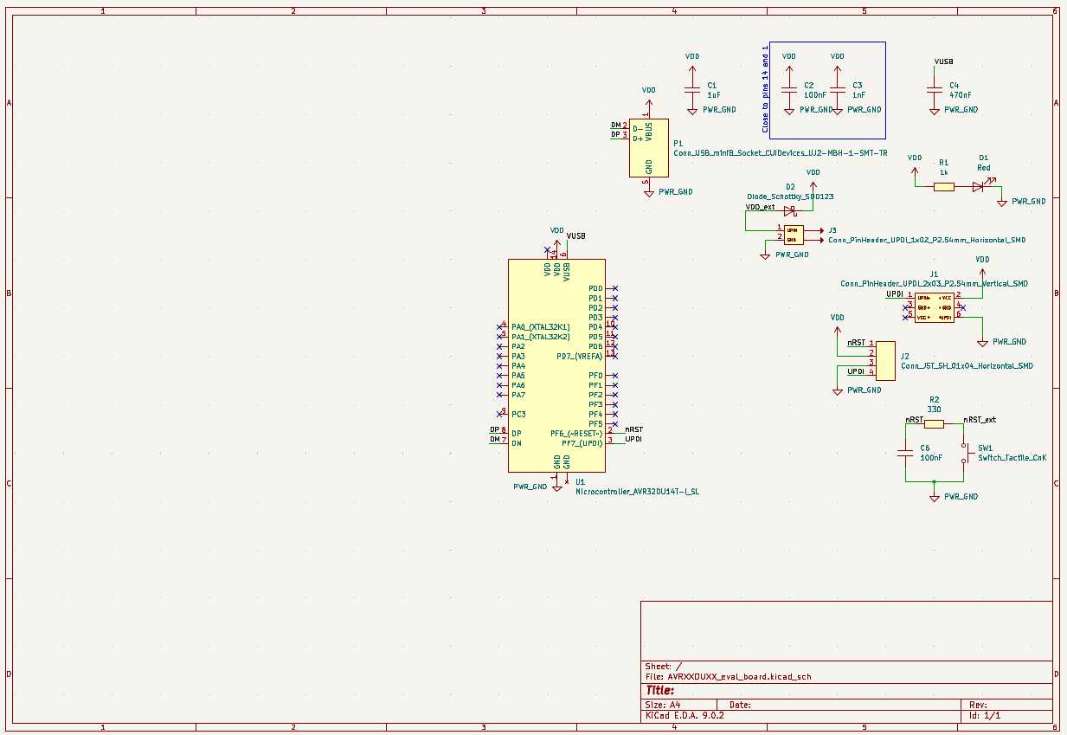Click the 470nF capacitor C4 symbol
This screenshot has width=1067, height=735.
934,90
